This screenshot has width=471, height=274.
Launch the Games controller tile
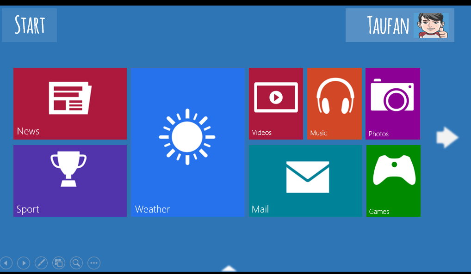[393, 181]
